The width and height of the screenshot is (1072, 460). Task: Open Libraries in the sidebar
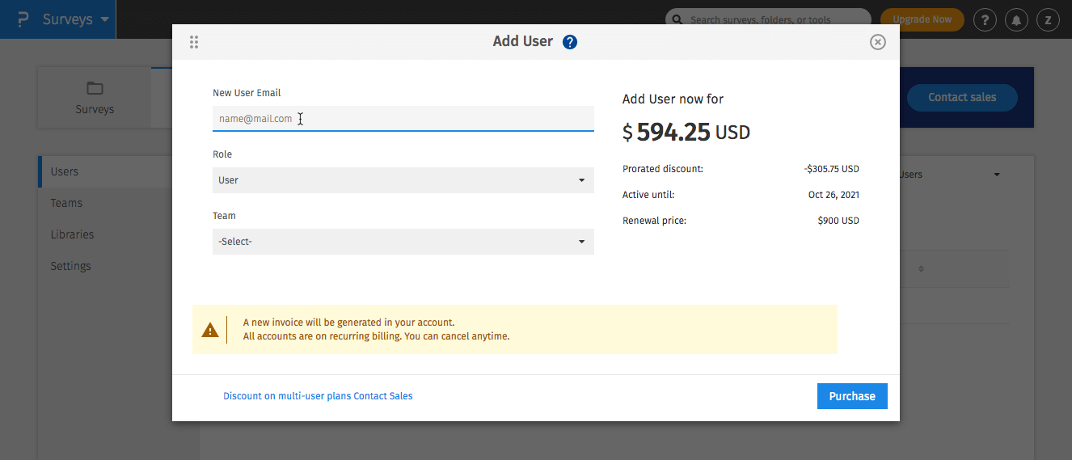click(72, 234)
